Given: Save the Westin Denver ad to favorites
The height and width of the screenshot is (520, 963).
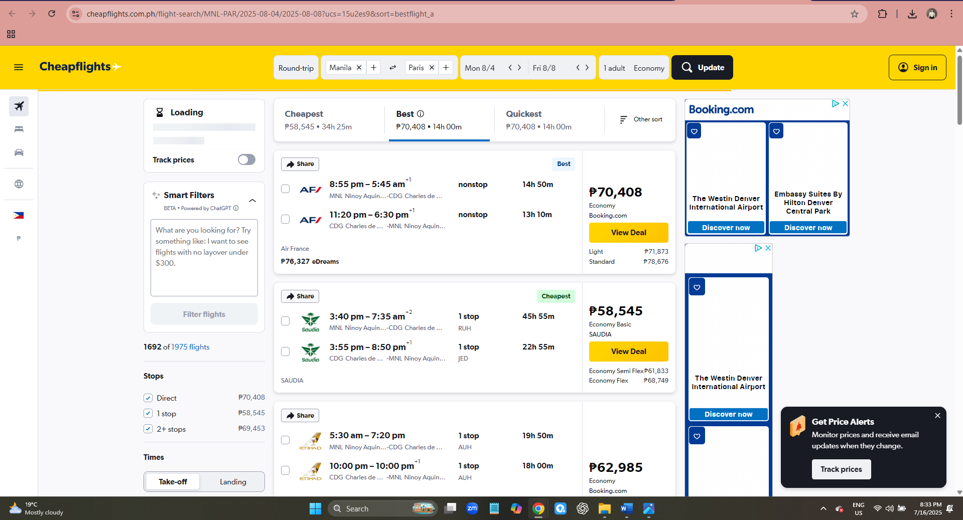Looking at the screenshot, I should (694, 131).
